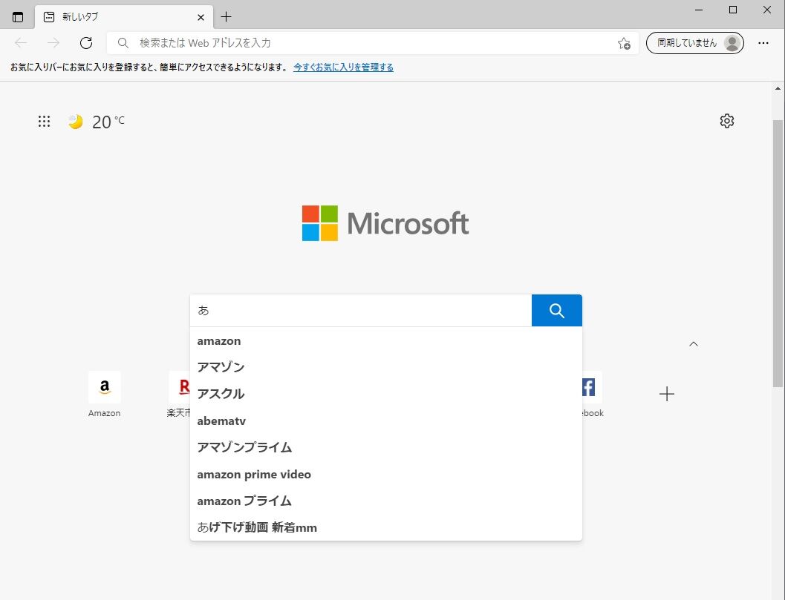Viewport: 785px width, 600px height.
Task: Select the amazon suggestion
Action: (x=386, y=341)
